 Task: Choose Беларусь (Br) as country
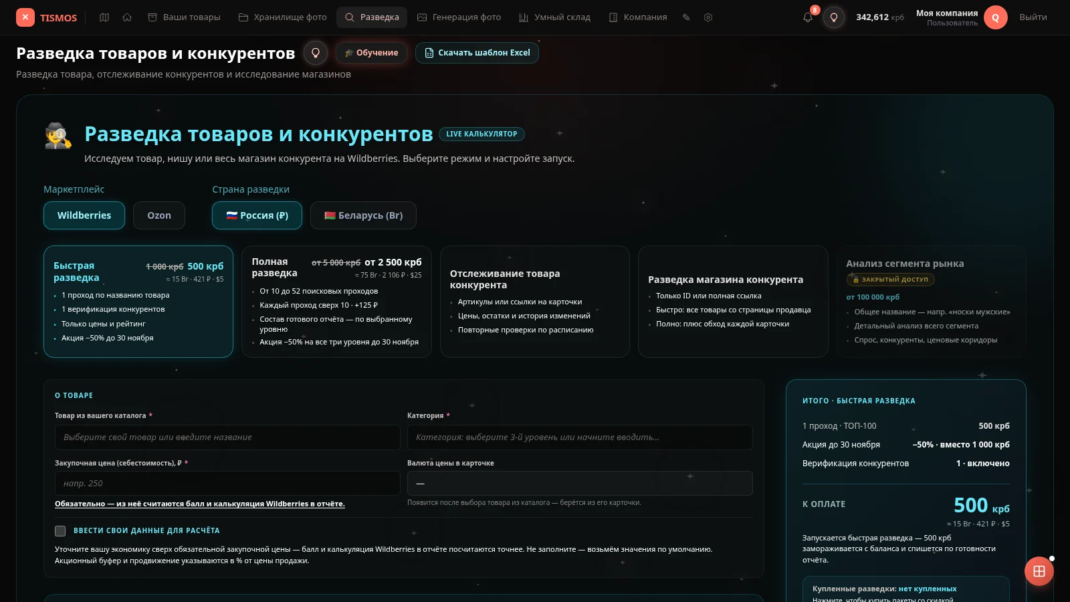coord(363,215)
